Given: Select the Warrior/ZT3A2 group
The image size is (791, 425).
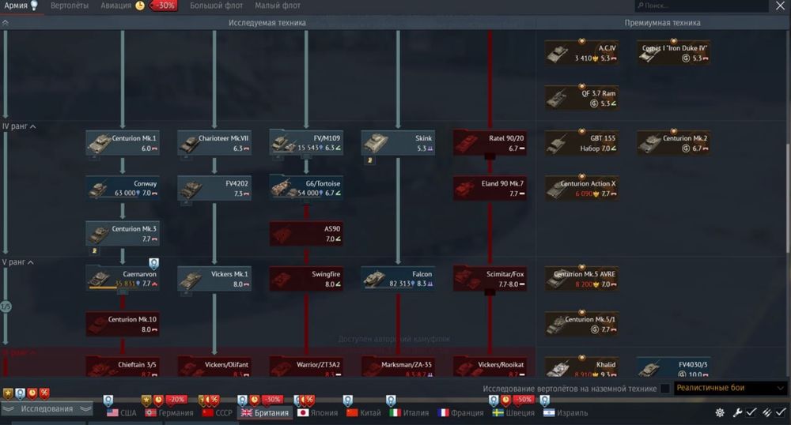Looking at the screenshot, I should click(x=306, y=367).
